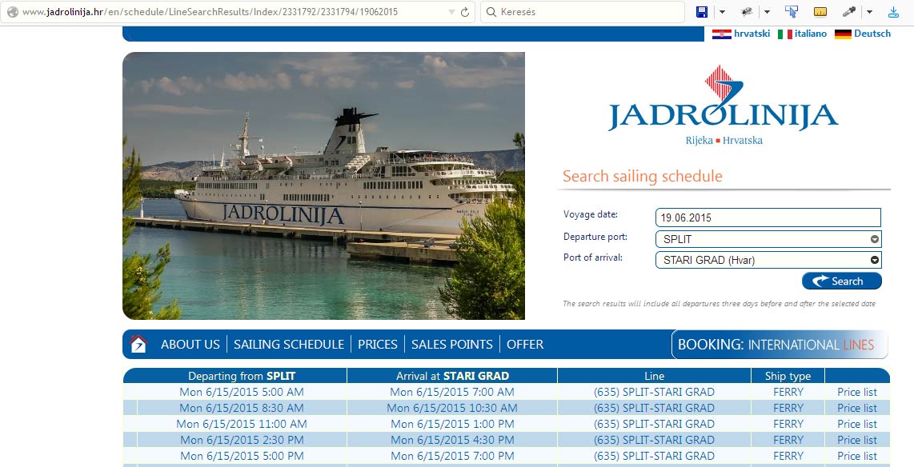Click arrival cell 'Mon 6/15/2015 4:30 PM'
The height and width of the screenshot is (467, 914).
452,441
